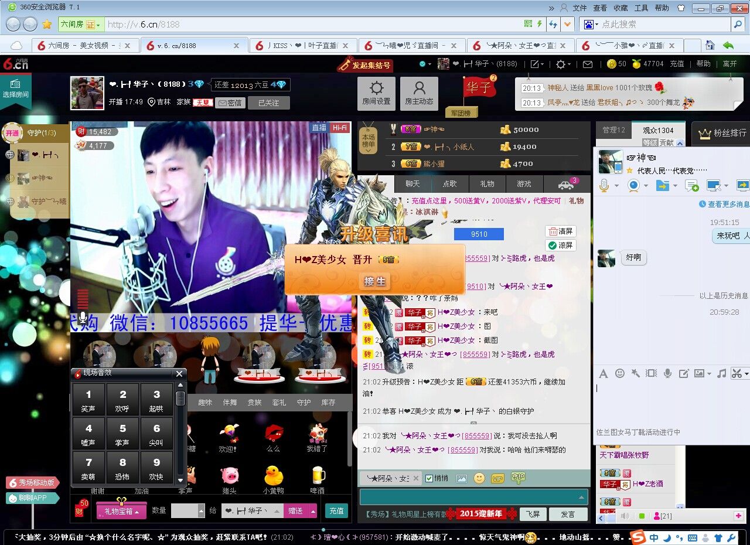Viewport: 750px width, 545px height.
Task: Insert picture icon in room chat bar
Action: tap(462, 479)
